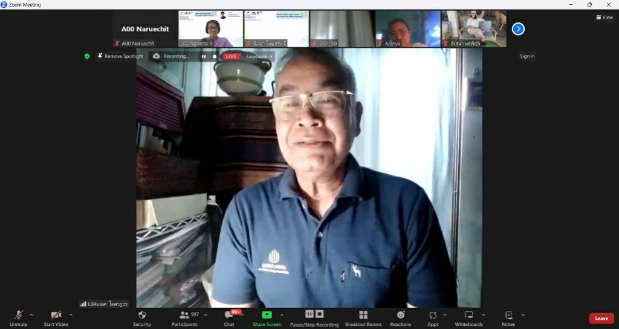Open video options arrow beside Start Video
Image resolution: width=619 pixels, height=329 pixels.
click(x=71, y=314)
